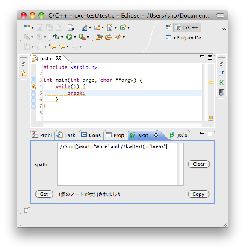This screenshot has height=251, width=245.
Task: Click the Make Target icon in right sidebar
Action: pyautogui.click(x=221, y=82)
